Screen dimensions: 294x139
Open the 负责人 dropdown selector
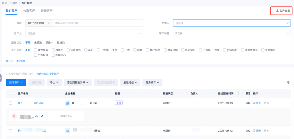click(232, 23)
